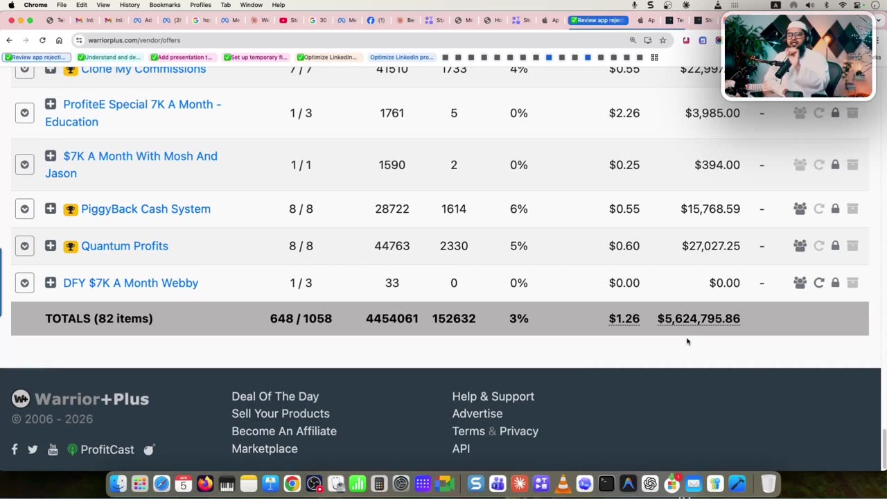Open the YouTube icon in the footer
The height and width of the screenshot is (499, 887).
(x=53, y=450)
